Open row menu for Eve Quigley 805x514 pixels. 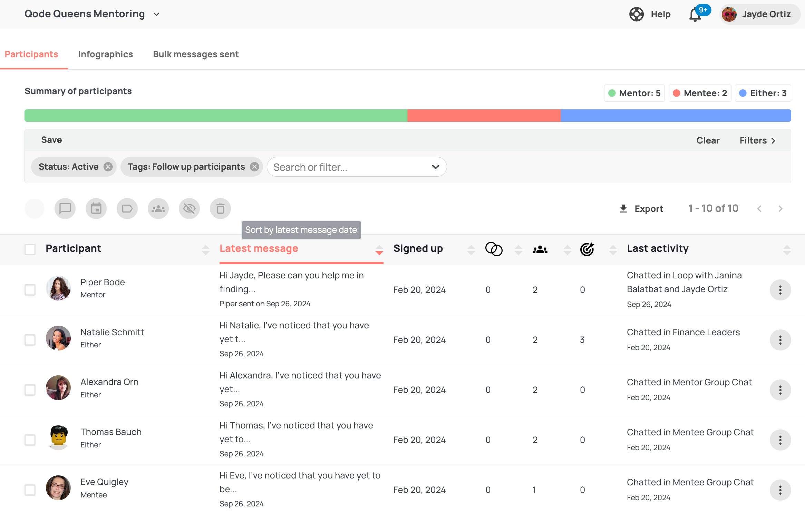coord(780,490)
